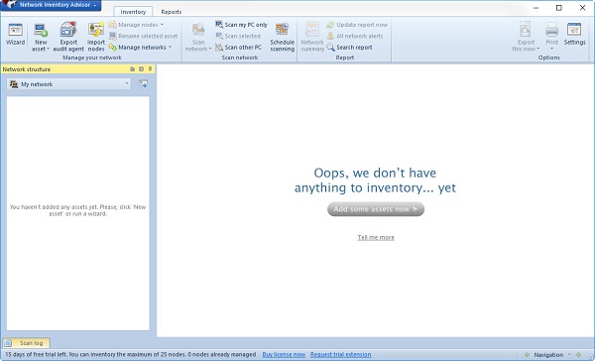The height and width of the screenshot is (361, 595).
Task: Click Update report now
Action: (357, 25)
